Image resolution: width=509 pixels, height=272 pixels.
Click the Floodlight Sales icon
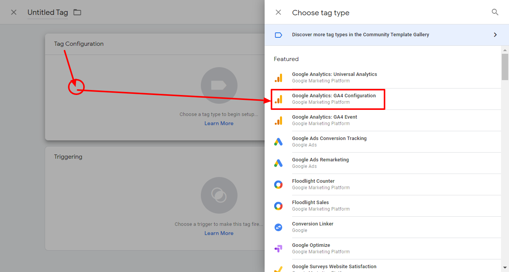(278, 206)
